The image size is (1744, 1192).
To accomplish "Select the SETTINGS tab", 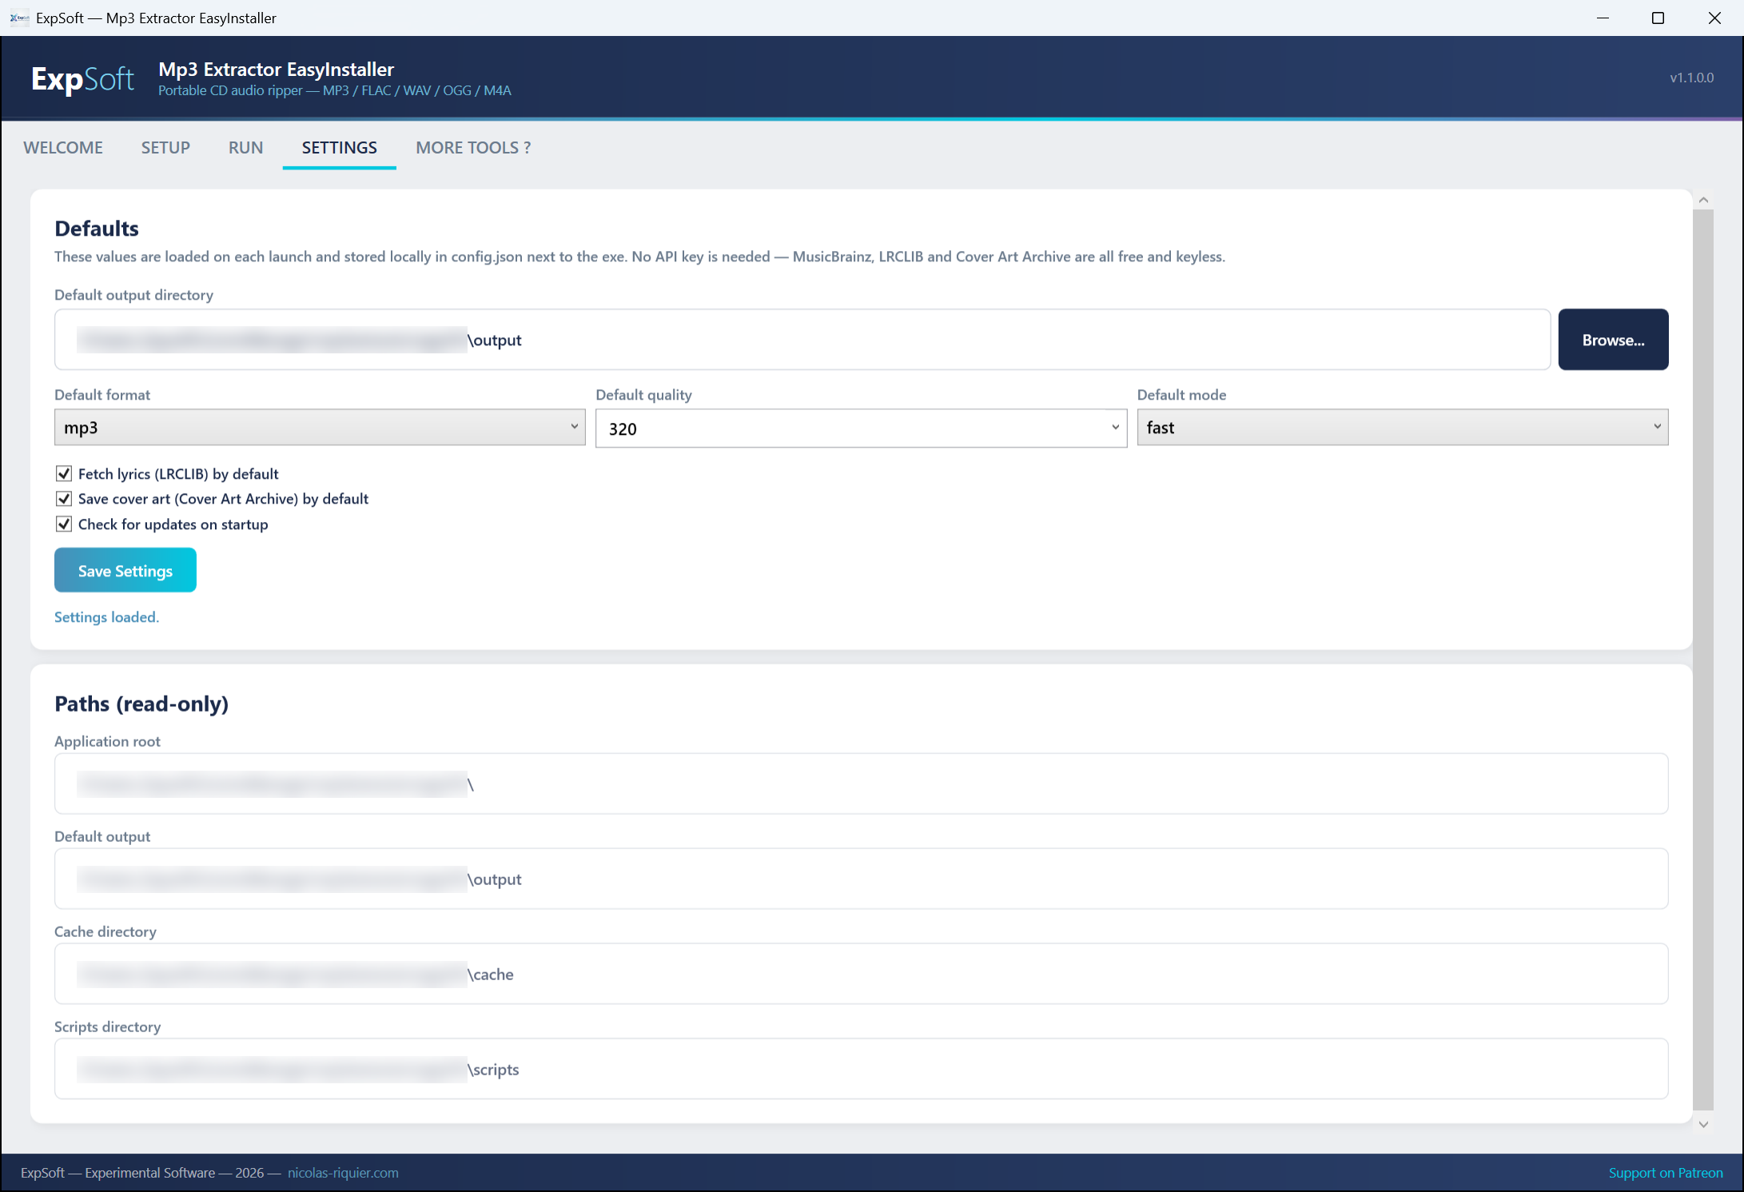I will pos(340,148).
